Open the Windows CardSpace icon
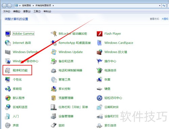The height and width of the screenshot is (129, 169). (x=99, y=43)
